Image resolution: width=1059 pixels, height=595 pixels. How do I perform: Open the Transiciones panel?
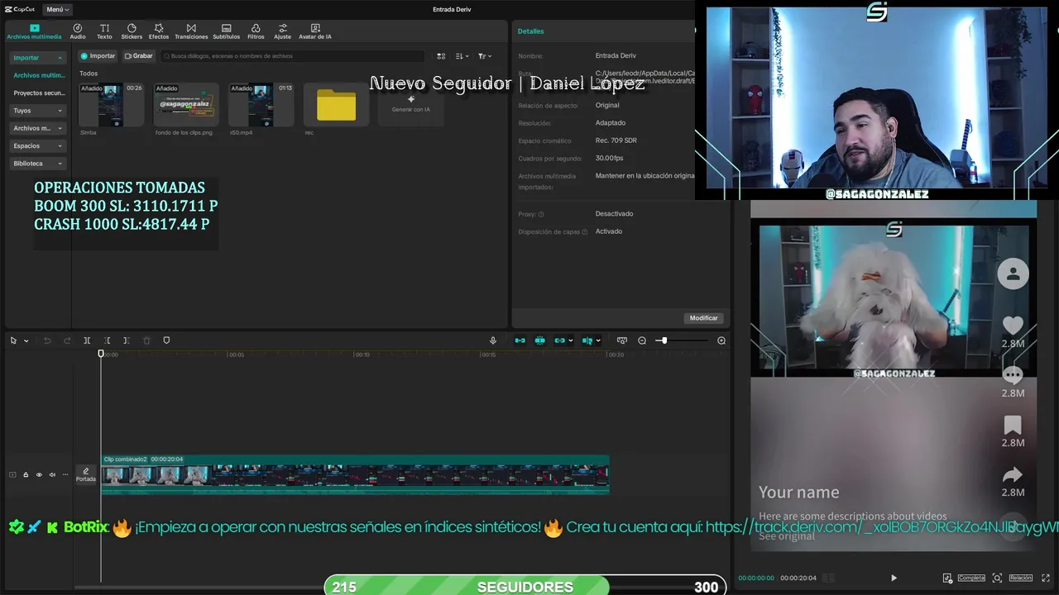click(x=191, y=31)
